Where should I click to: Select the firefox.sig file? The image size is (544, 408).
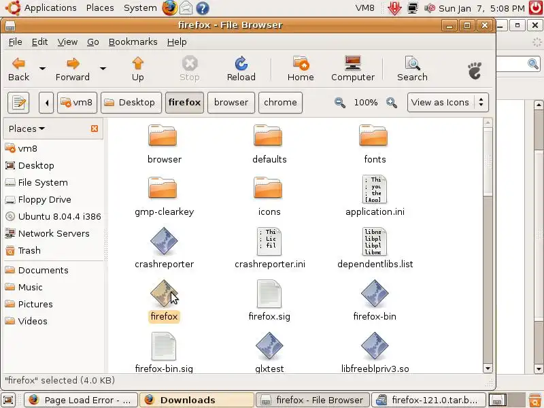[269, 294]
